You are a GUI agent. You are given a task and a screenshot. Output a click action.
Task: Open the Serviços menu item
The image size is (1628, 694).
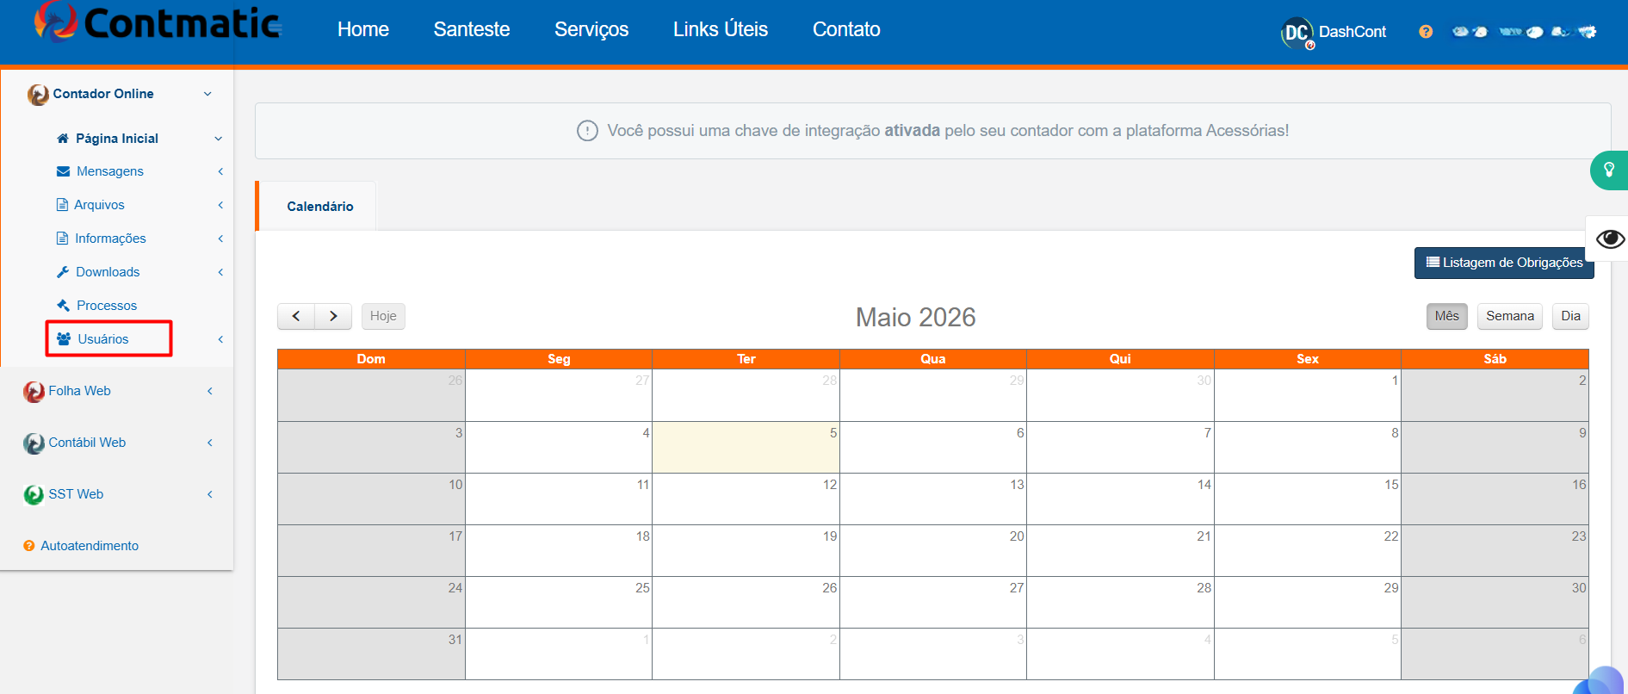(591, 29)
